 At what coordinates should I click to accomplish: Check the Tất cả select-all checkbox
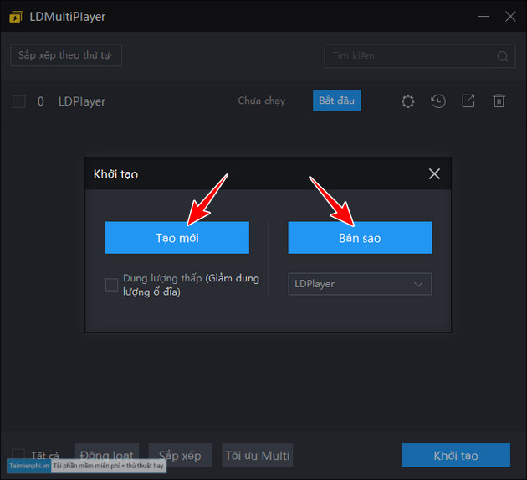point(18,454)
